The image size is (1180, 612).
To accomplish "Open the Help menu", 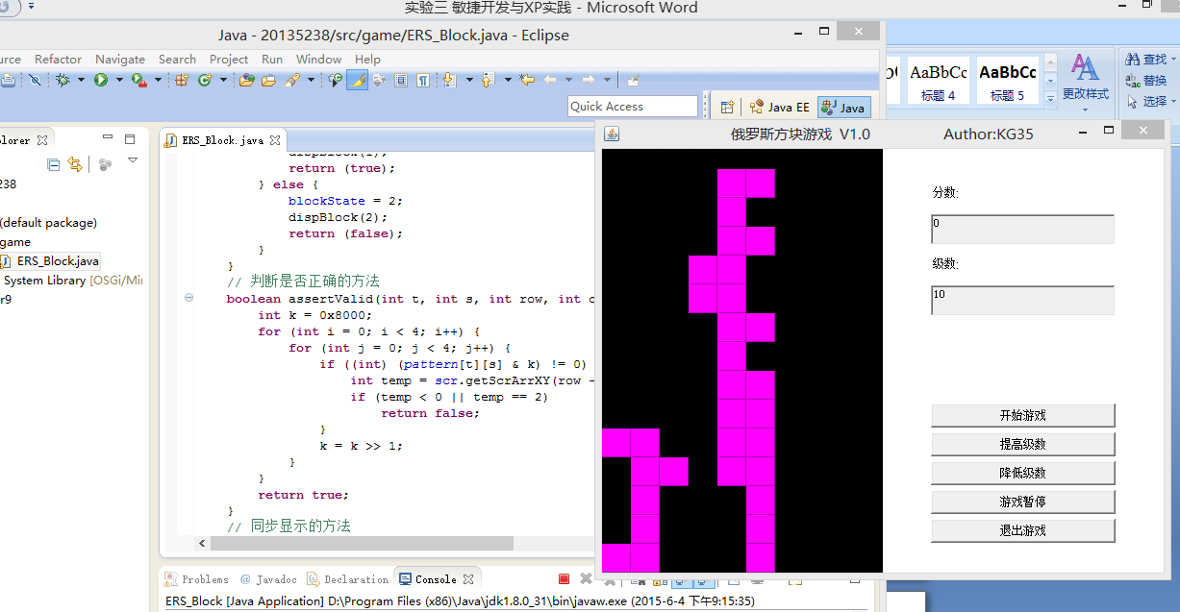I will pos(367,60).
